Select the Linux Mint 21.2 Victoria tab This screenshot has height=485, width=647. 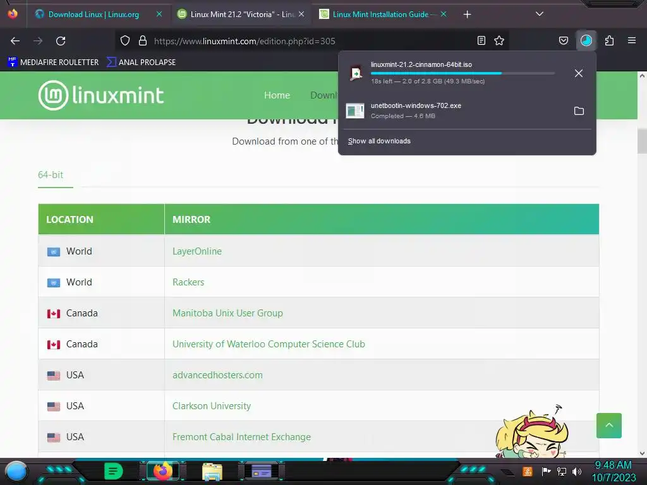(242, 15)
